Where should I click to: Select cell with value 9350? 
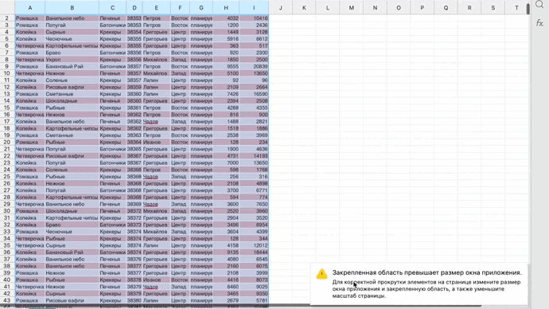coord(254,294)
